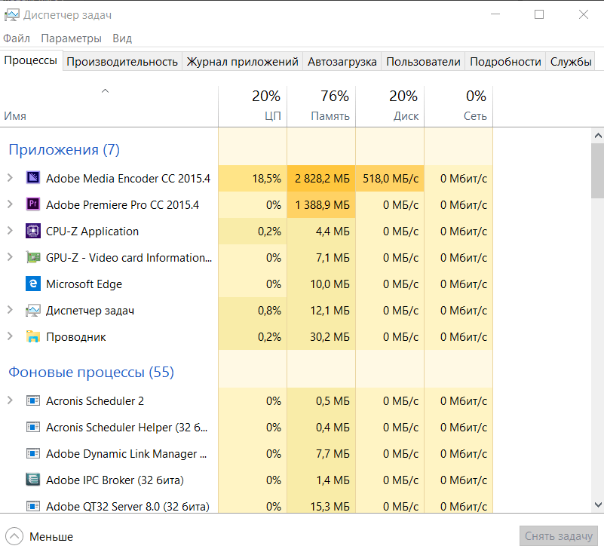
Task: Select the Adobe IPC Broker icon
Action: click(x=33, y=480)
